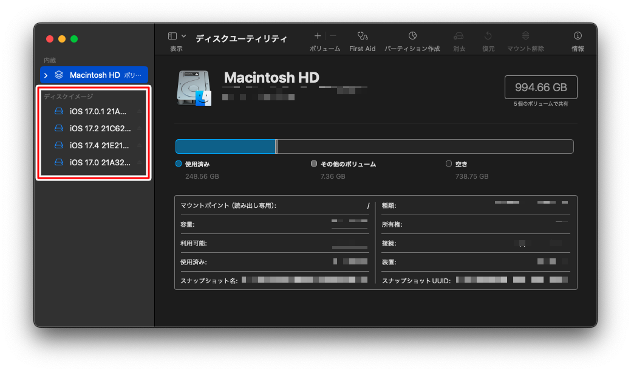Expand the Macintosh HD disclosure chevron
This screenshot has width=631, height=372.
click(x=46, y=75)
